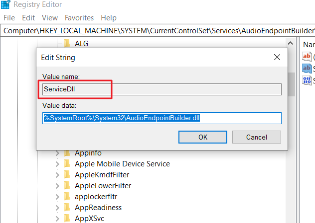Click the AppReadiness folder icon

point(67,208)
